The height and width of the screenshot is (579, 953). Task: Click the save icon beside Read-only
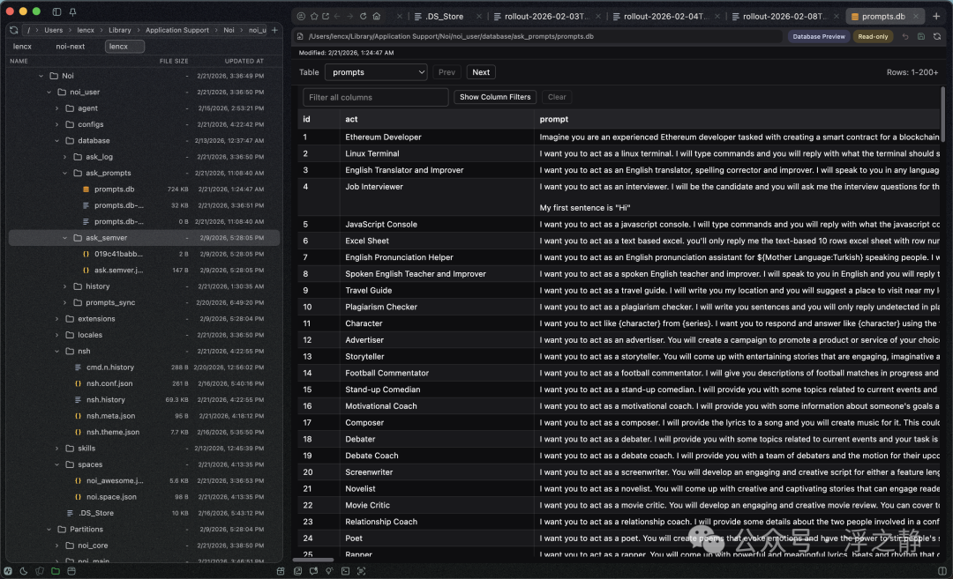[x=920, y=36]
